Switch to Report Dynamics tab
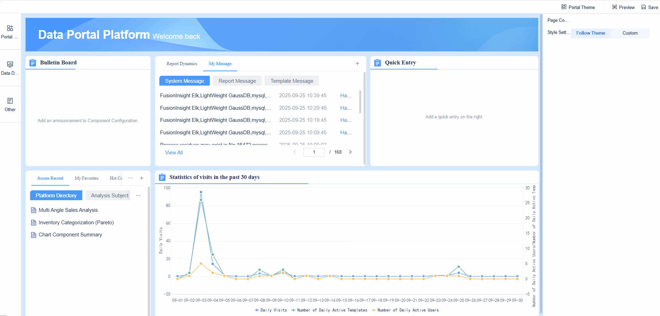 click(182, 64)
